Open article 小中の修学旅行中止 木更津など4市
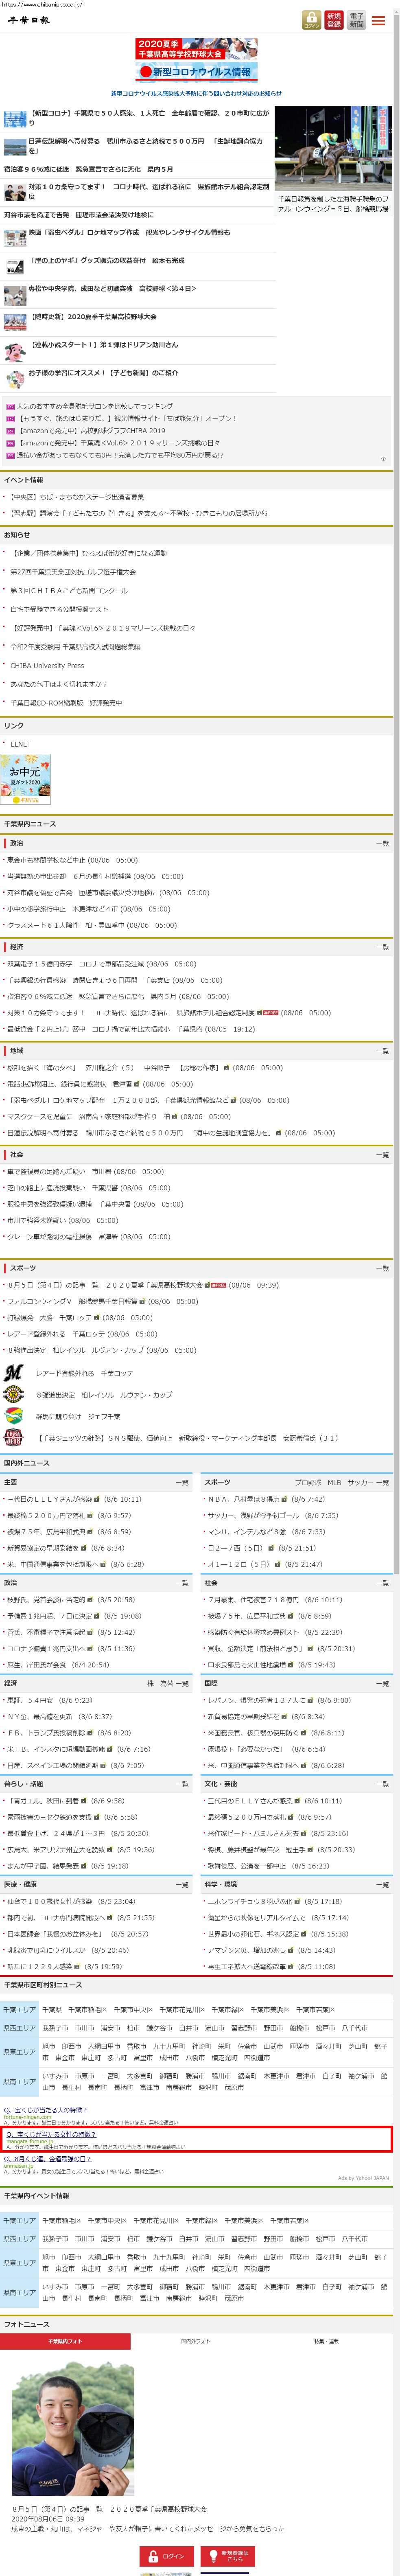 tap(62, 909)
